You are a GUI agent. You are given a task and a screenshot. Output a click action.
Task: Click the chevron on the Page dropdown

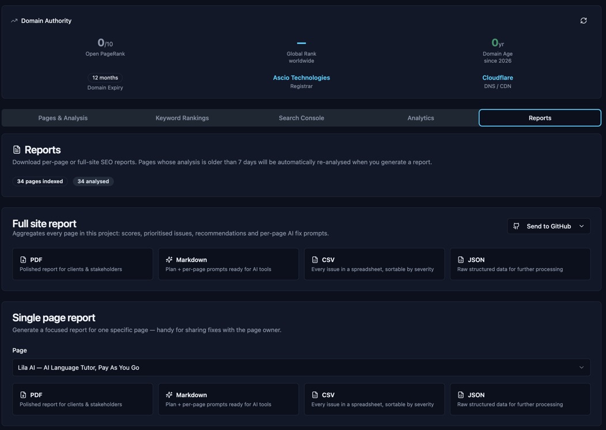coord(581,367)
